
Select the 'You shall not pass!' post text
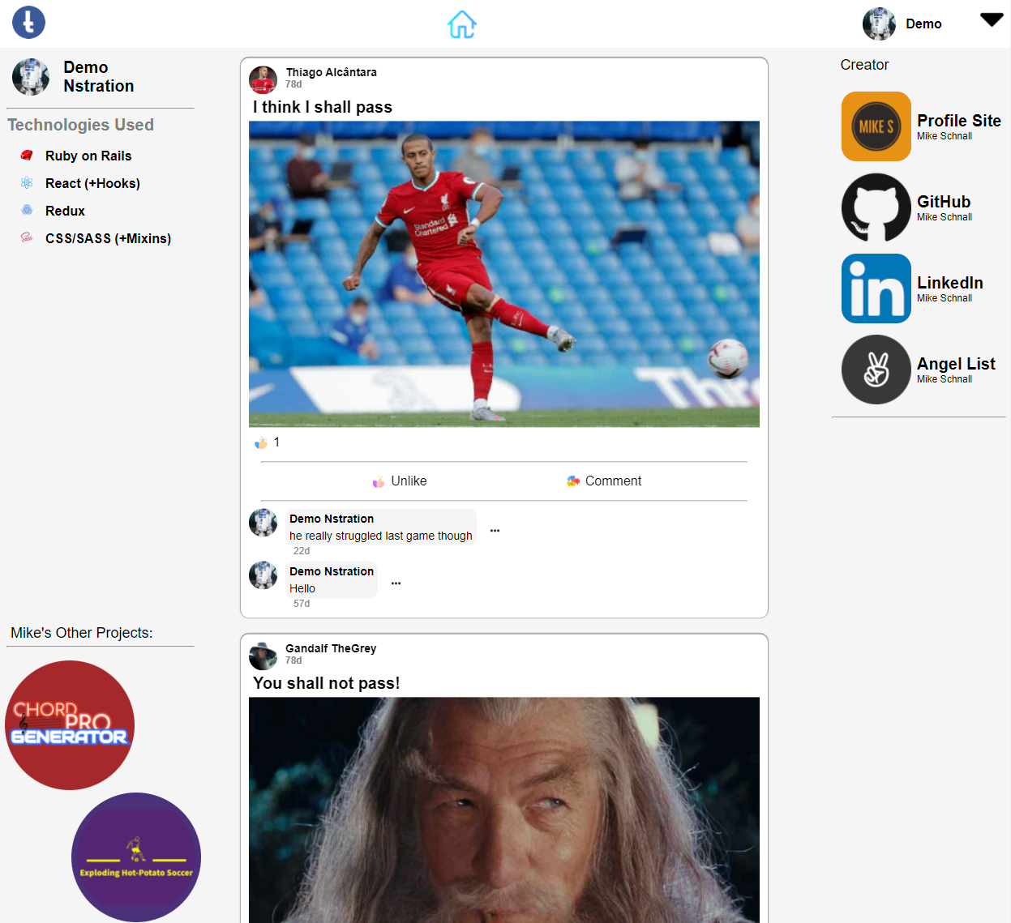(x=327, y=683)
